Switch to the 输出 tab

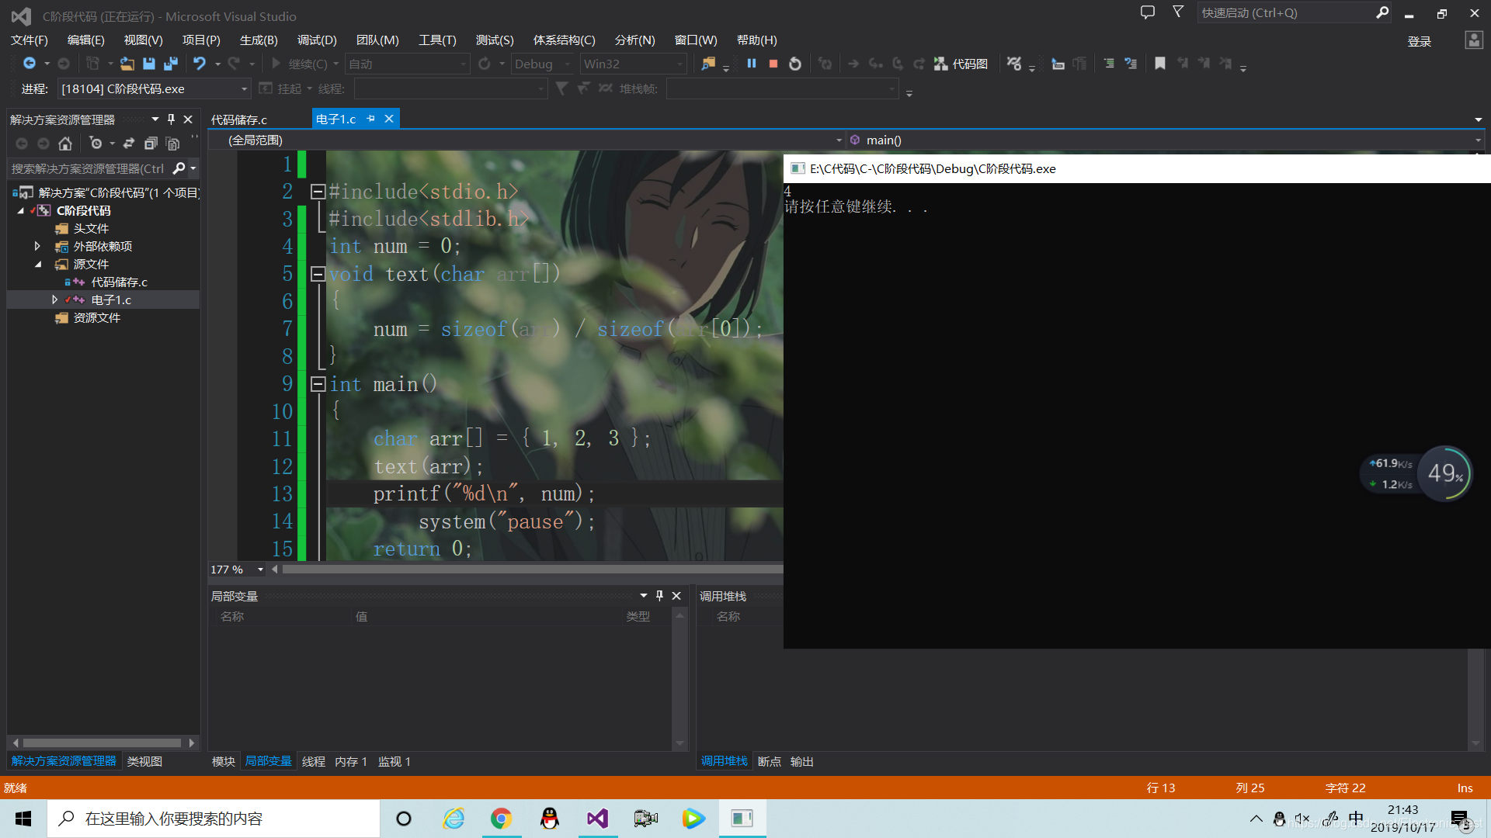(801, 761)
